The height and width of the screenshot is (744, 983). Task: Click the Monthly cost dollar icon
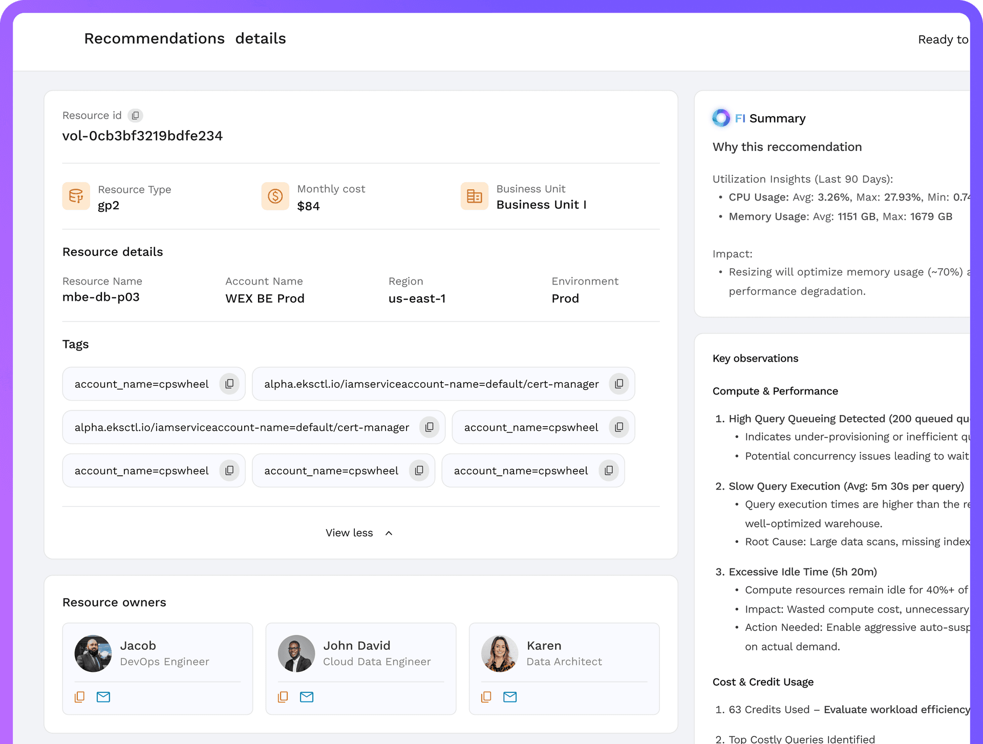tap(275, 196)
